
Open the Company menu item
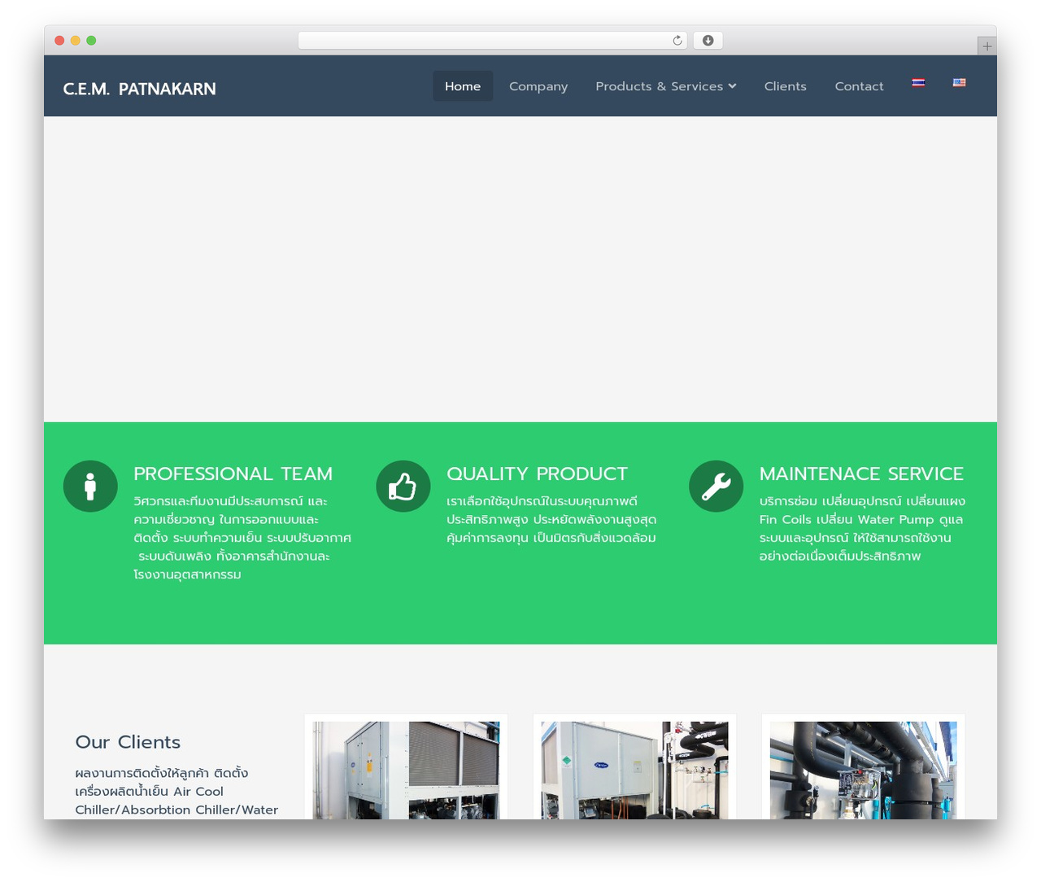pyautogui.click(x=538, y=86)
